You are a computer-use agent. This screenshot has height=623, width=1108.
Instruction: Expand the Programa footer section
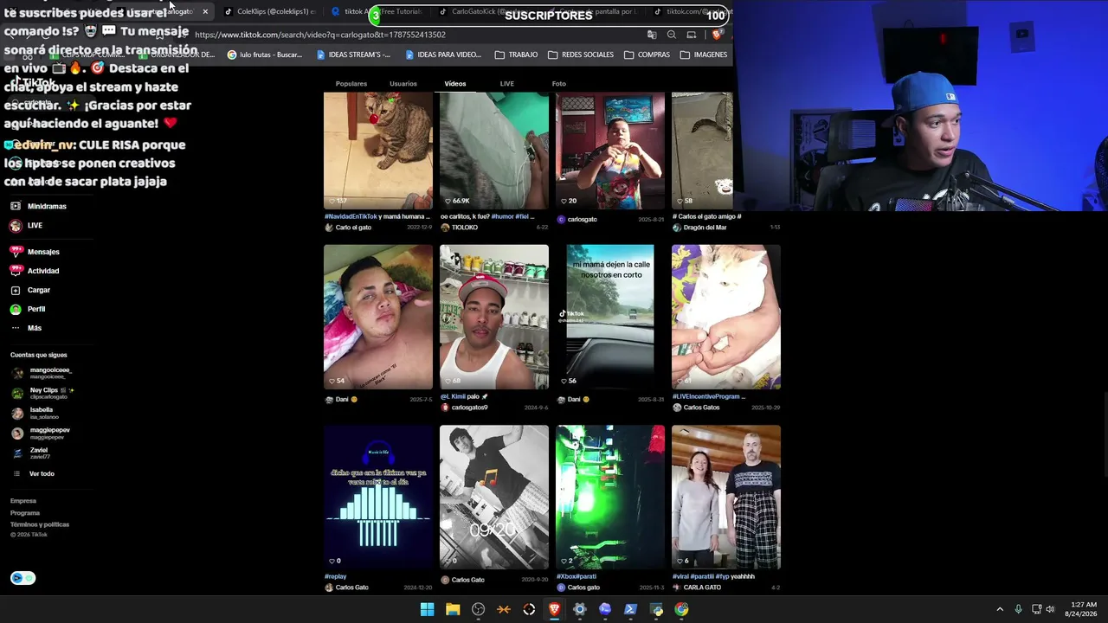tap(25, 513)
